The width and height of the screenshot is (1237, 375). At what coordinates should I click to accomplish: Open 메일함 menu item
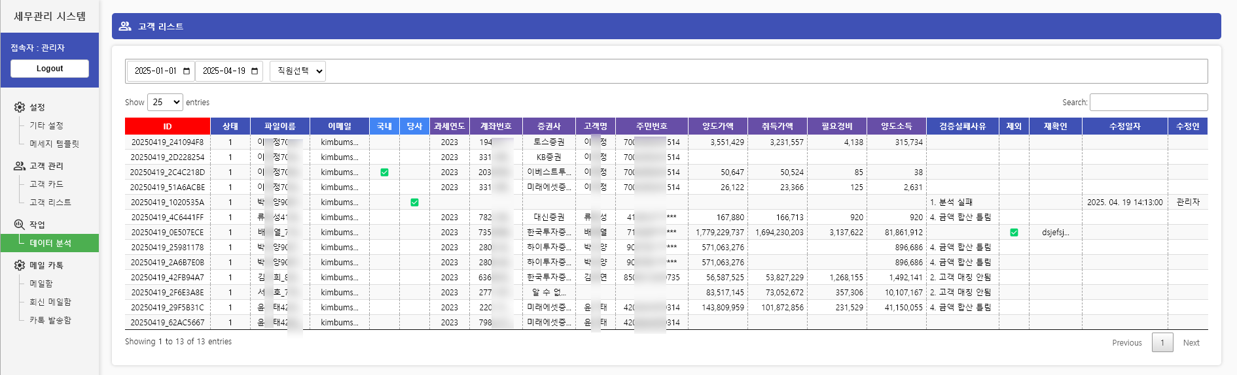click(41, 284)
